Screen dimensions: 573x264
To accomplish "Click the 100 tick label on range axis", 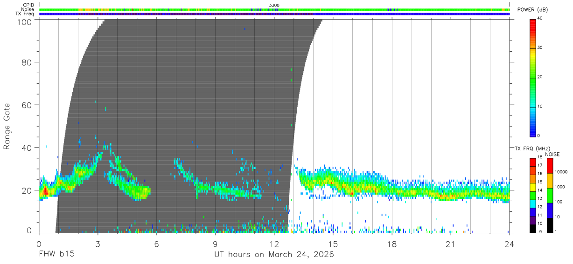I will 25,22.
